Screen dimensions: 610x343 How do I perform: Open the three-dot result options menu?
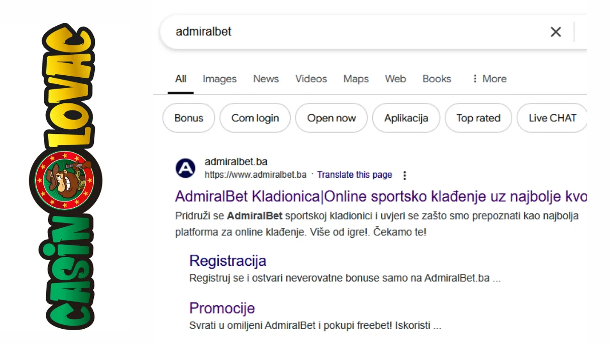405,175
